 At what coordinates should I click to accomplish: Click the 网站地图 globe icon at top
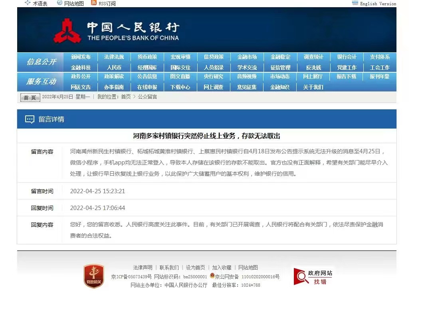point(60,3)
